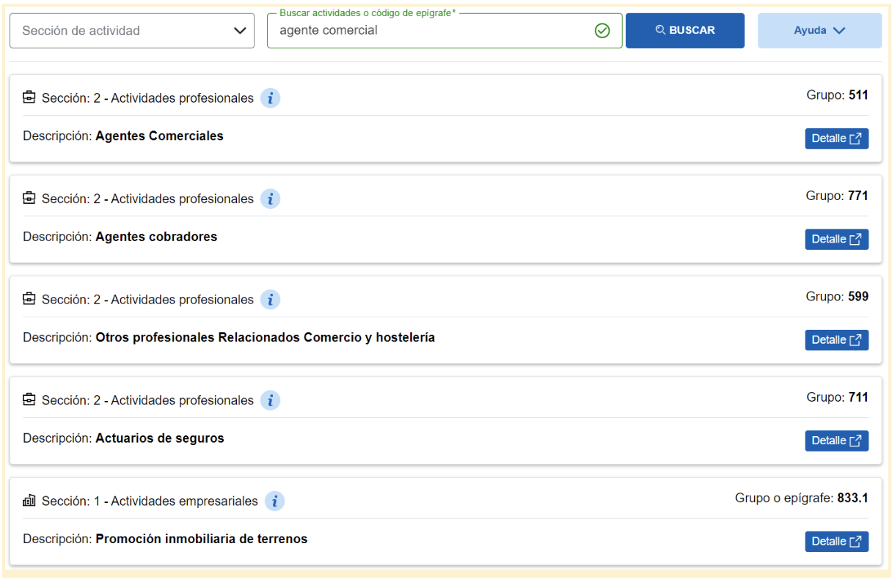Image resolution: width=892 pixels, height=582 pixels.
Task: Click info icon beside Agentes cobradores section
Action: pos(271,199)
